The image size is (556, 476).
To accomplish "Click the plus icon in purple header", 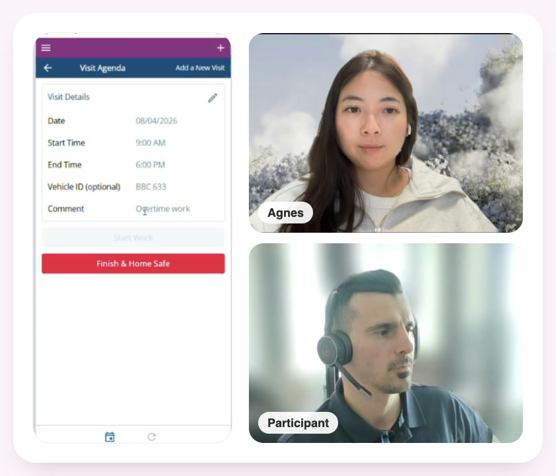I will click(x=220, y=48).
